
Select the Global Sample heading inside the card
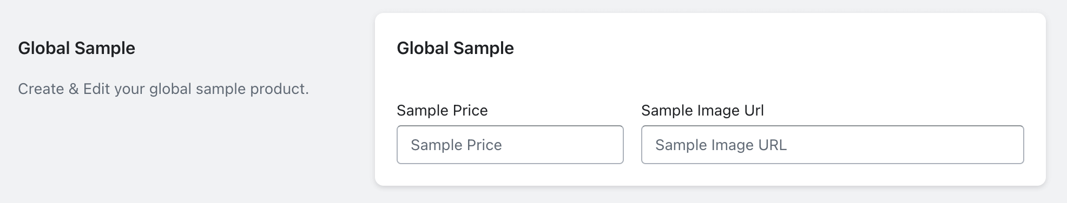(455, 48)
